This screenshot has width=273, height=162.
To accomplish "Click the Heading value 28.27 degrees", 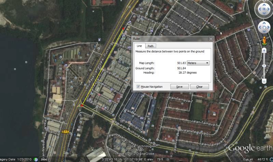I will [x=188, y=73].
